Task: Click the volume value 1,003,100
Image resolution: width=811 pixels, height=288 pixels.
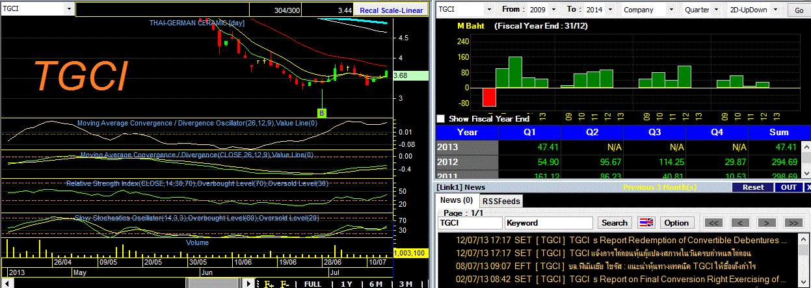Action: (x=410, y=252)
